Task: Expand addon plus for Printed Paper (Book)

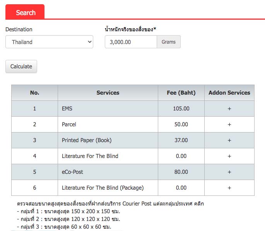Action: [229, 140]
